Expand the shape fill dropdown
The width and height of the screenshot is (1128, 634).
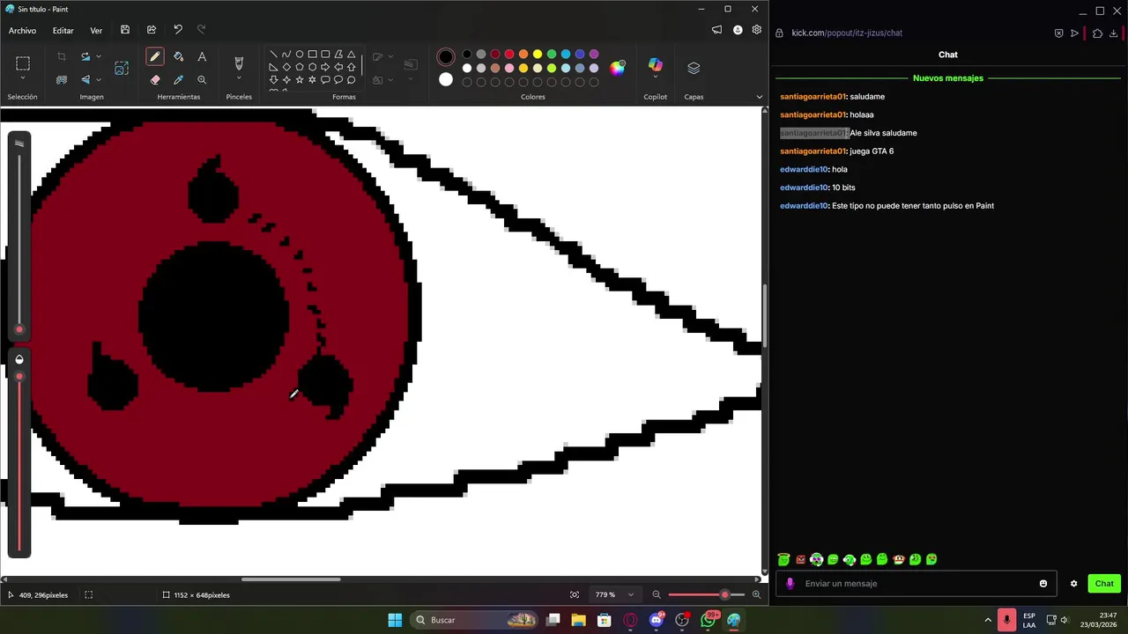[390, 79]
